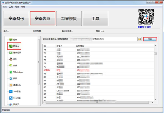Open the 导出 menu
The height and width of the screenshot is (113, 164).
[x=17, y=7]
